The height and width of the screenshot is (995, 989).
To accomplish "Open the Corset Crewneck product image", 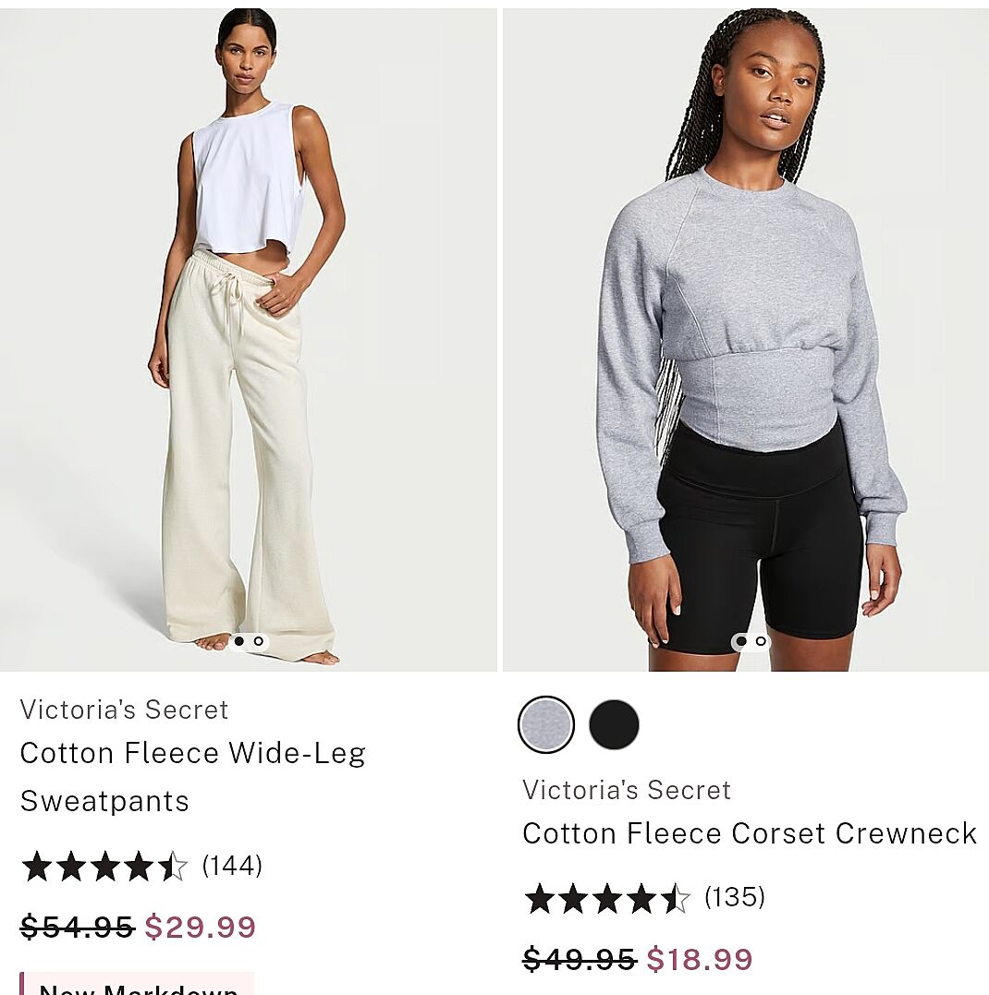I will 746,339.
